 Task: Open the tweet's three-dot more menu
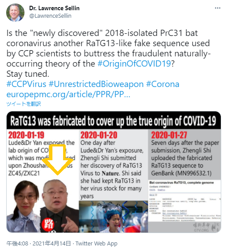218,8
